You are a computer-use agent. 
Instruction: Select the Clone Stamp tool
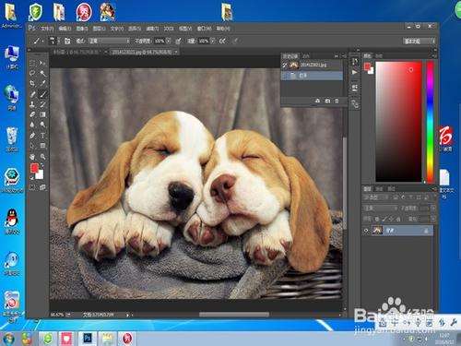pyautogui.click(x=32, y=104)
